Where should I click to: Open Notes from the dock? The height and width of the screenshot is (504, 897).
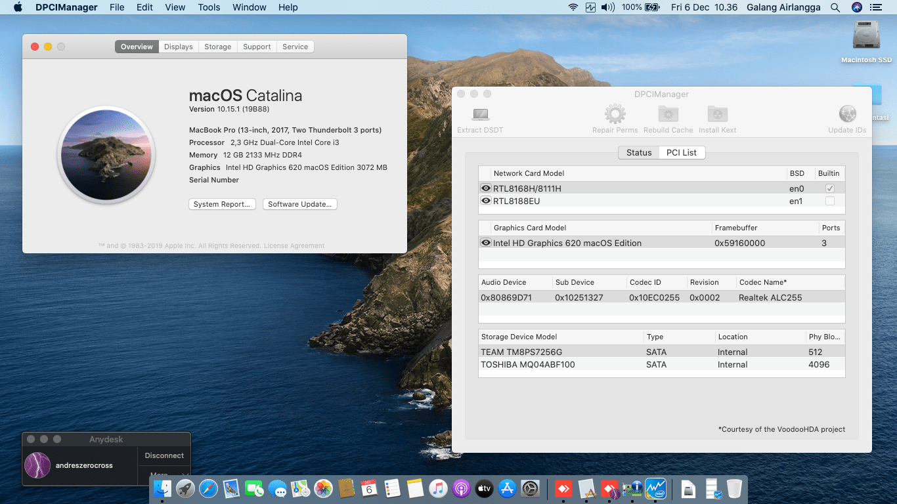(415, 488)
